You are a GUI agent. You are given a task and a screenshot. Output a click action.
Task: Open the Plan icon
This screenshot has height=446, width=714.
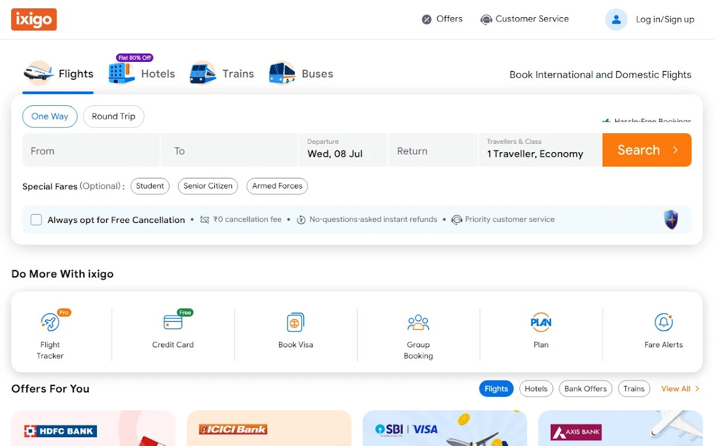[x=541, y=322]
